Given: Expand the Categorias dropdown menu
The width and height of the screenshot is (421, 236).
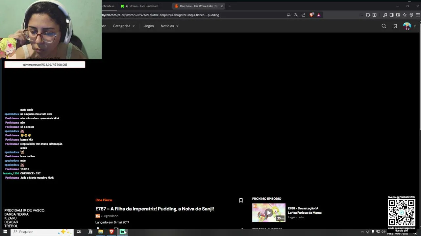Looking at the screenshot, I should [124, 26].
